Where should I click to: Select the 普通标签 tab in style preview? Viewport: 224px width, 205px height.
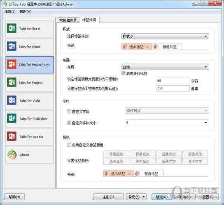click(x=167, y=47)
